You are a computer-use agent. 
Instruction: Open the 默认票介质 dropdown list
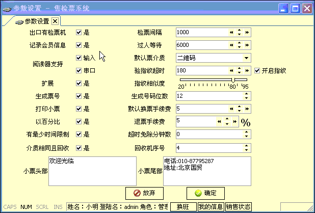point(247,58)
